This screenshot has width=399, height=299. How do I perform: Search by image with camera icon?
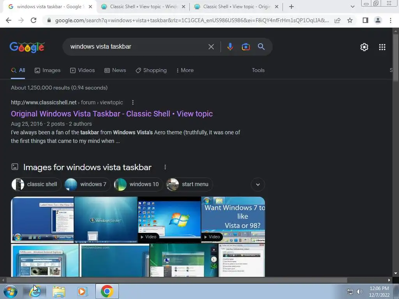point(245,47)
